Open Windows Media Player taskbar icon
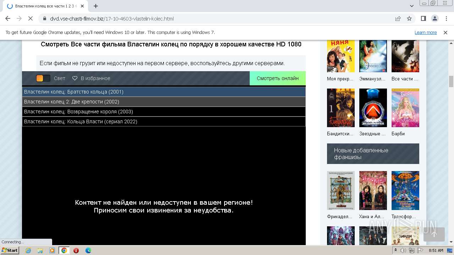The height and width of the screenshot is (255, 454). [52, 250]
